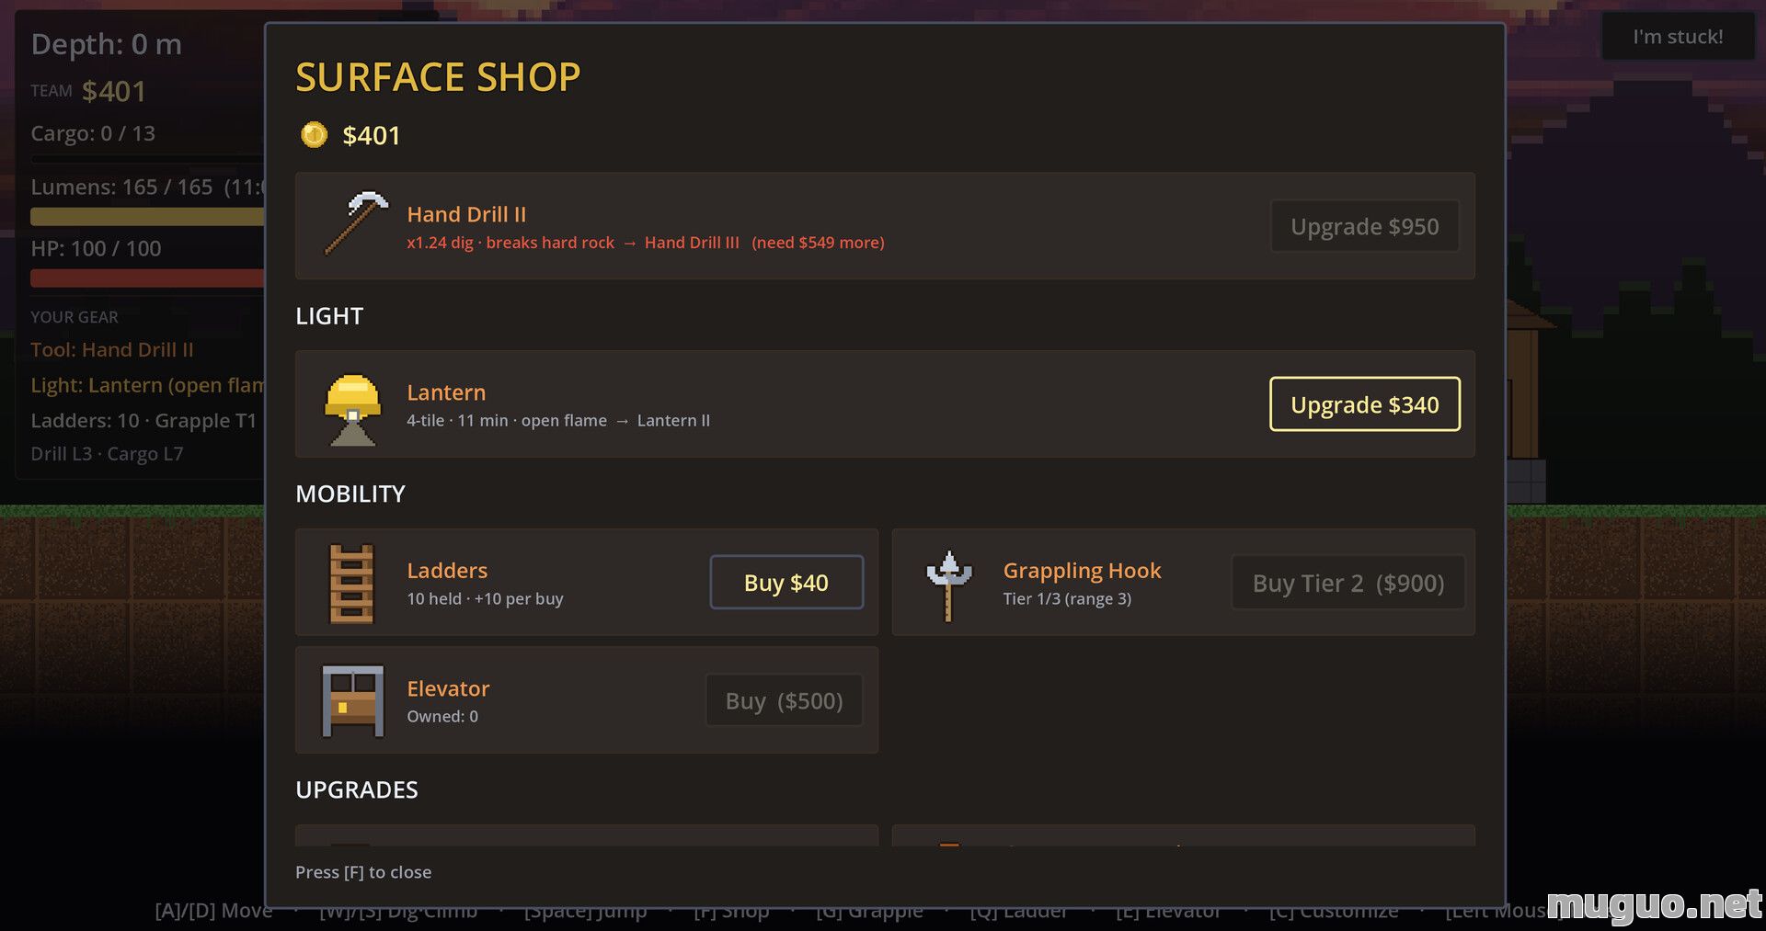Click the LIGHT section heading
Viewport: 1766px width, 931px height.
[329, 316]
